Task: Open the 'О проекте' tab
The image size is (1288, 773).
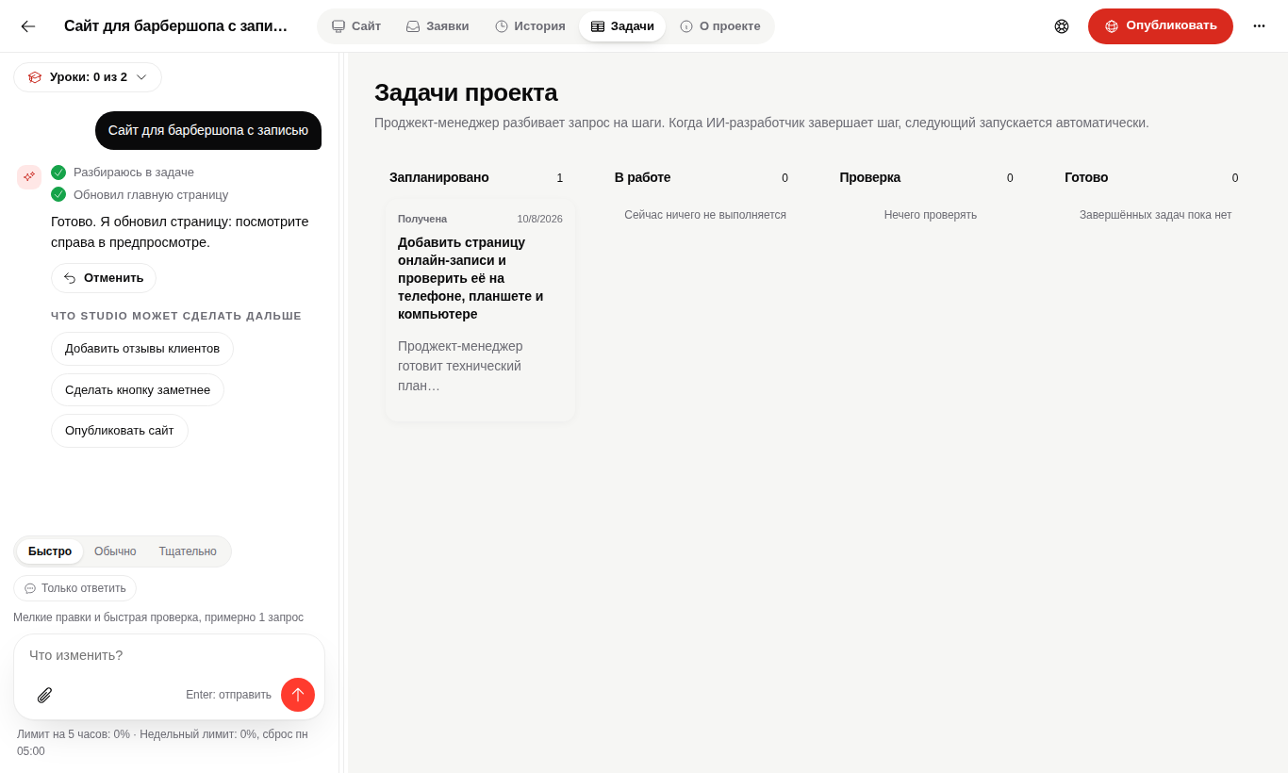Action: (720, 26)
